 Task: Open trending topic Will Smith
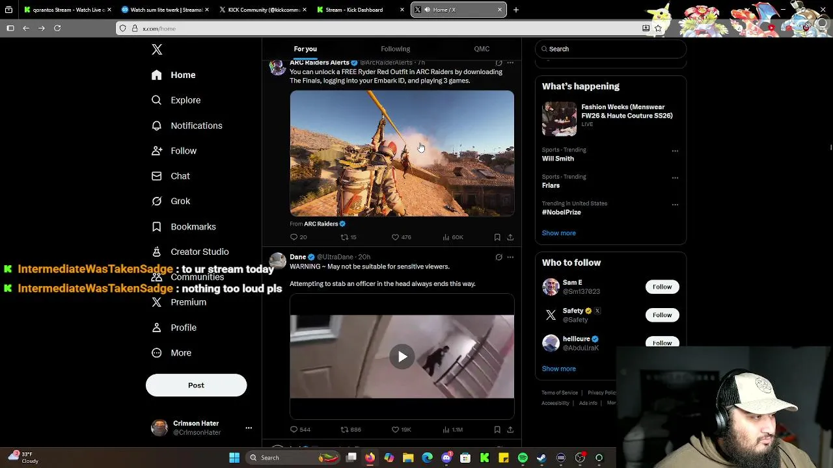[558, 159]
